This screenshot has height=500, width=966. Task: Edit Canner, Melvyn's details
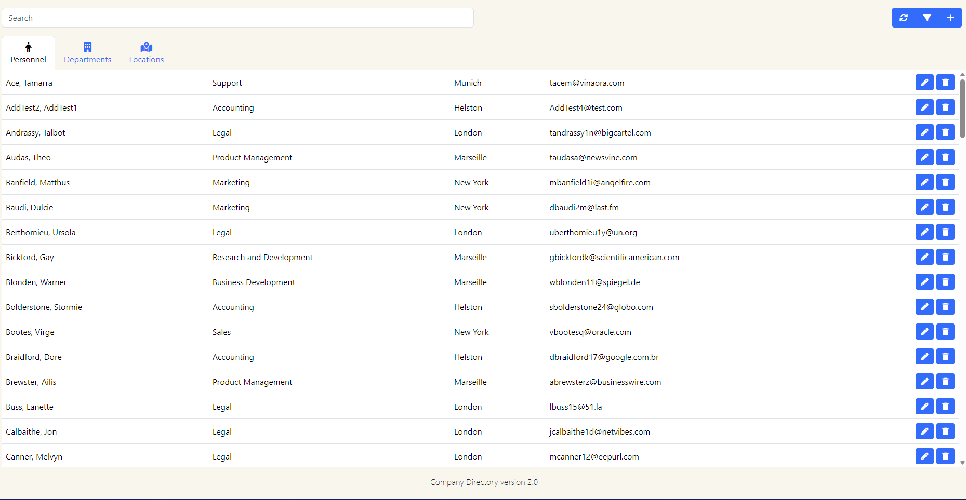click(924, 456)
